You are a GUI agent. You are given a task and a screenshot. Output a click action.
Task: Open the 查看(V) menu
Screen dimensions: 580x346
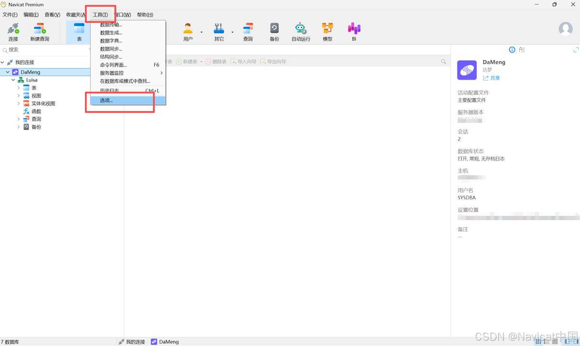click(x=52, y=15)
